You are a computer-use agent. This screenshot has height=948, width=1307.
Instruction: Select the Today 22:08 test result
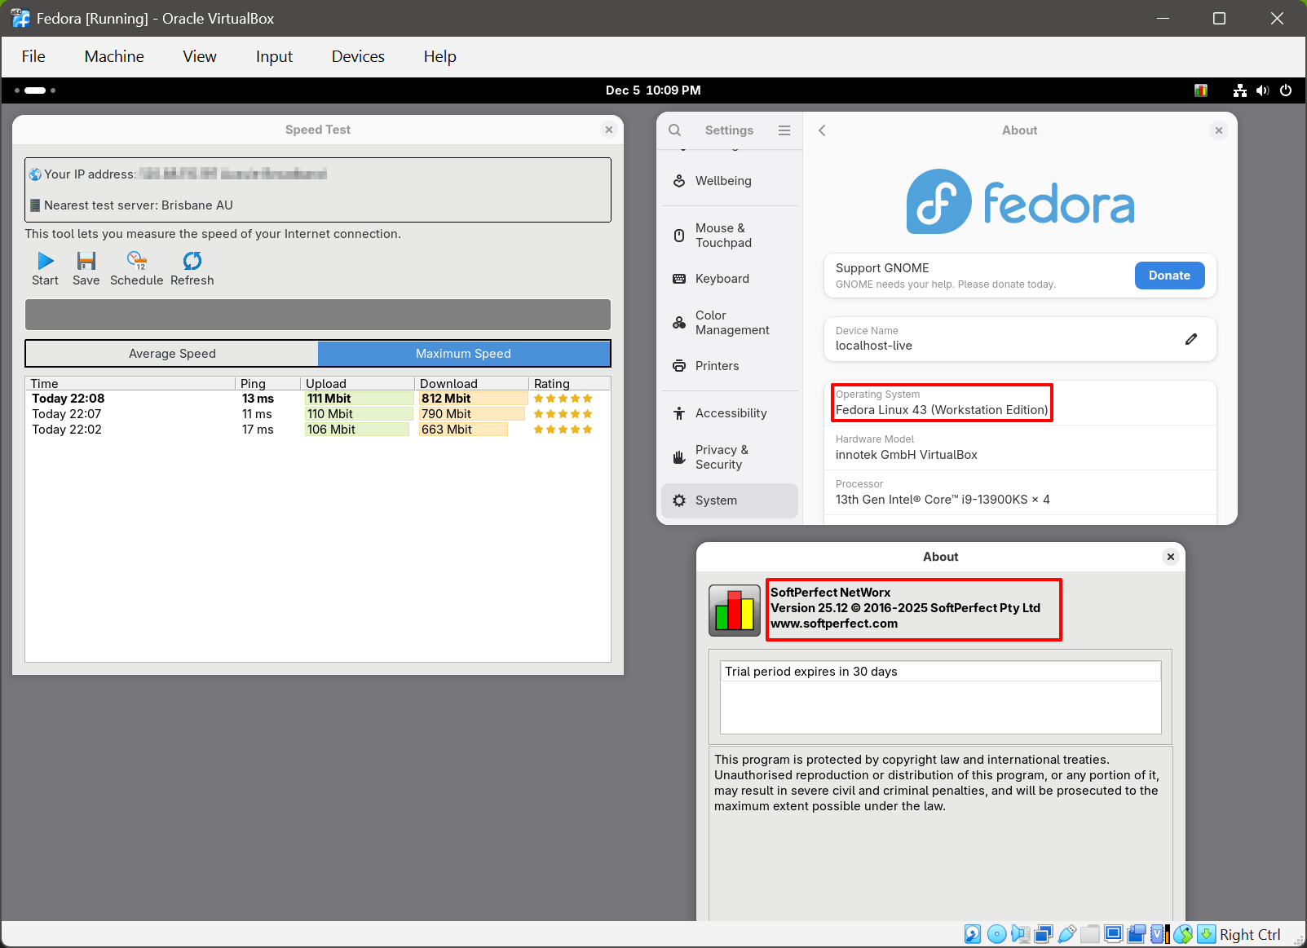pos(318,399)
